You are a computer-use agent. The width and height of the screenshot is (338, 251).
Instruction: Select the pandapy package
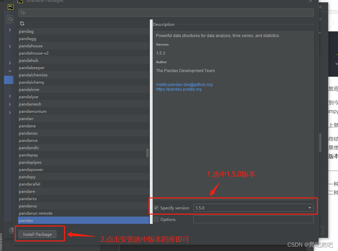pos(84,177)
